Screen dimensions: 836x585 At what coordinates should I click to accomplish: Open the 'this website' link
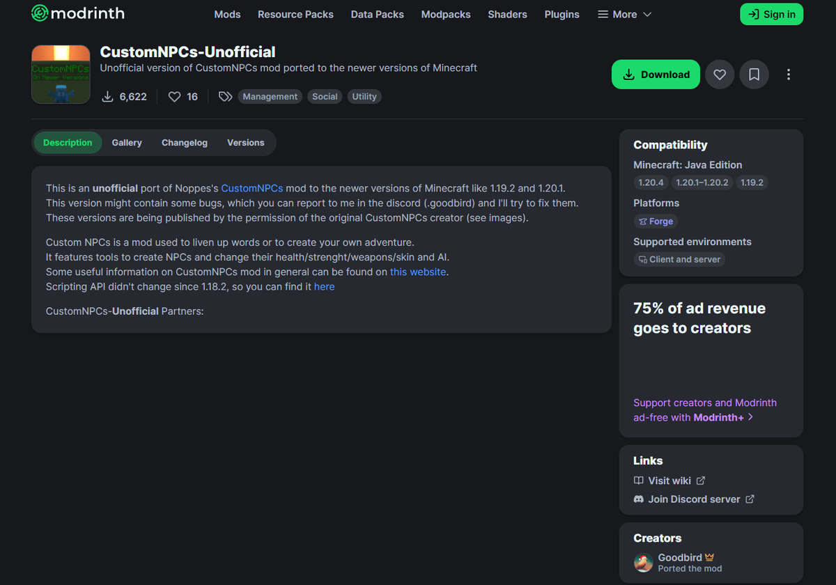point(418,272)
